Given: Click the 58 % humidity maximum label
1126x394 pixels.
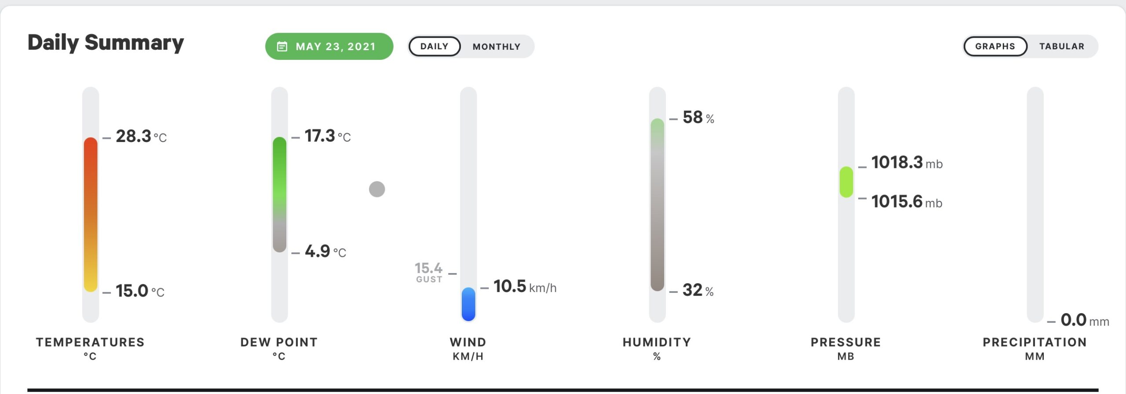Looking at the screenshot, I should pyautogui.click(x=698, y=117).
